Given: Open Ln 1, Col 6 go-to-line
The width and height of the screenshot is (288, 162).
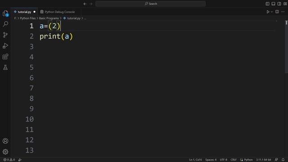Looking at the screenshot, I should [x=195, y=160].
